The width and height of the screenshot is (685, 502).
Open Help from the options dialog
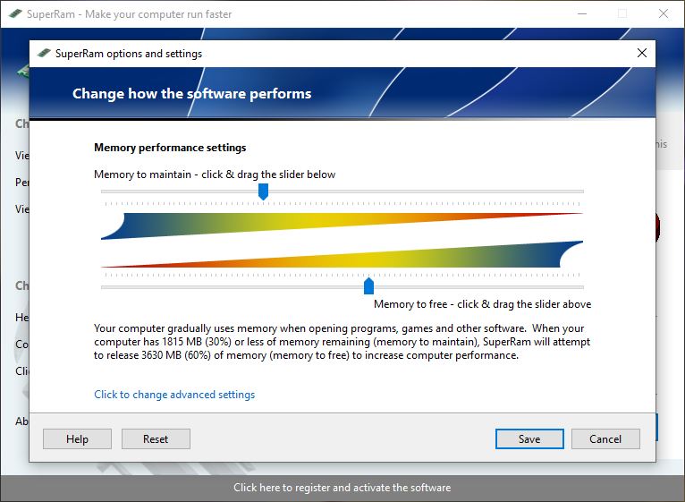click(77, 438)
